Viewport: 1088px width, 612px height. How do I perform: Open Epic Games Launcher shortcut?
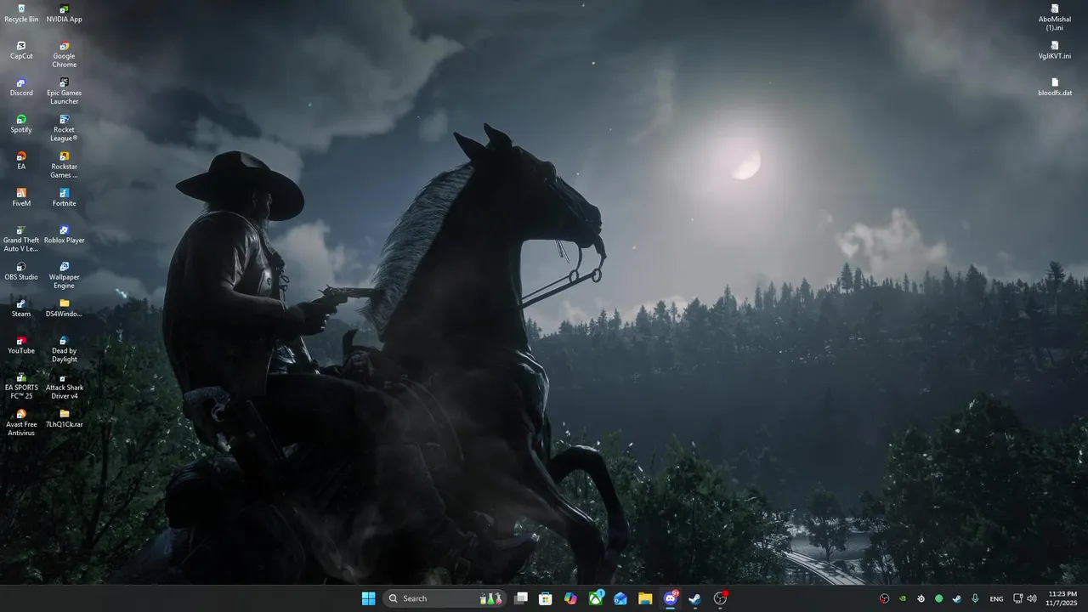pos(64,91)
